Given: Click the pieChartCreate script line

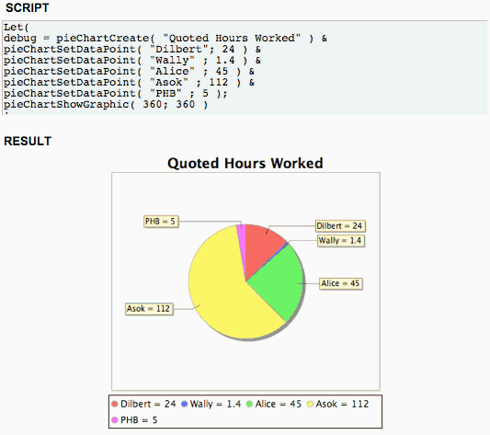Looking at the screenshot, I should (165, 39).
